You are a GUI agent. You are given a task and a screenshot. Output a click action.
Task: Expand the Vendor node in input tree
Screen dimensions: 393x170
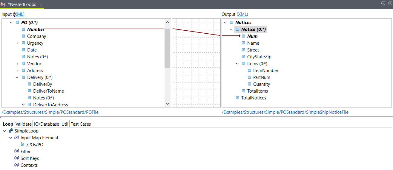pos(17,64)
